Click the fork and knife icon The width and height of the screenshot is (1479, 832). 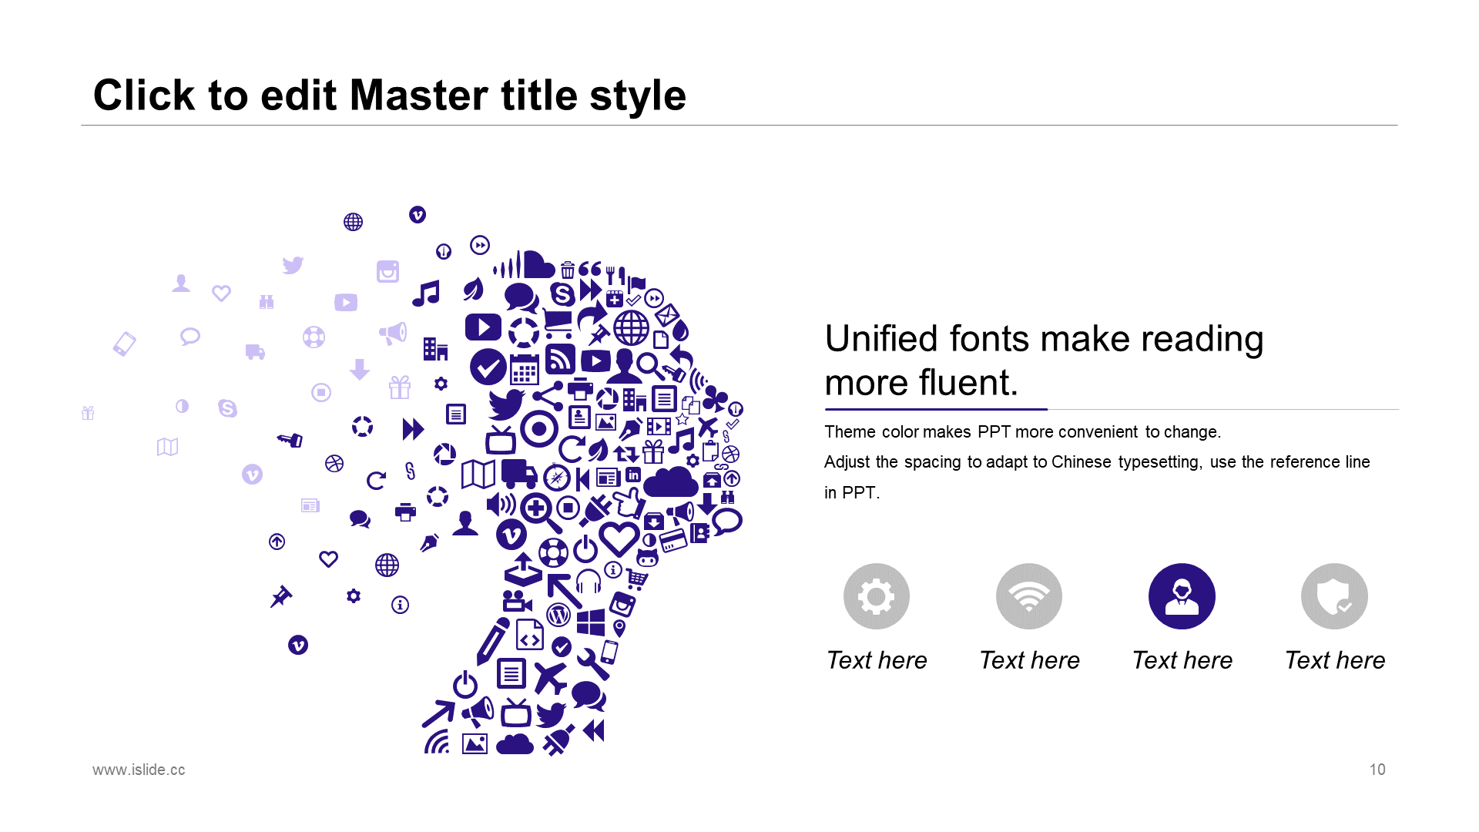(x=615, y=274)
